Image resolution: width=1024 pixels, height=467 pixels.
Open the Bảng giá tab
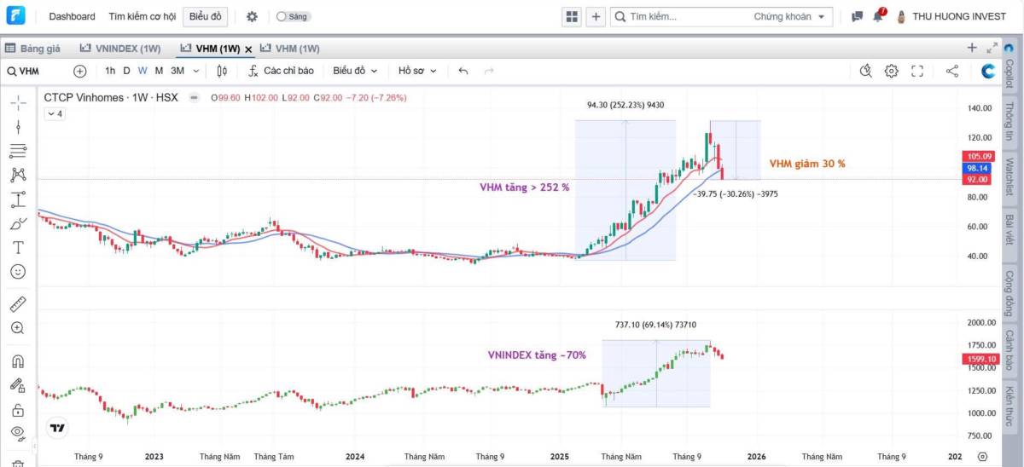point(32,49)
